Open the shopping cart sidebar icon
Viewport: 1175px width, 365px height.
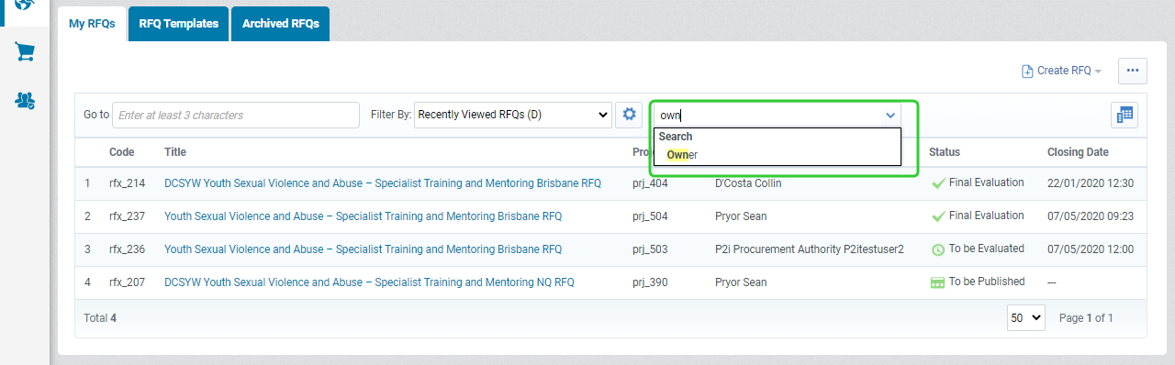pos(25,52)
